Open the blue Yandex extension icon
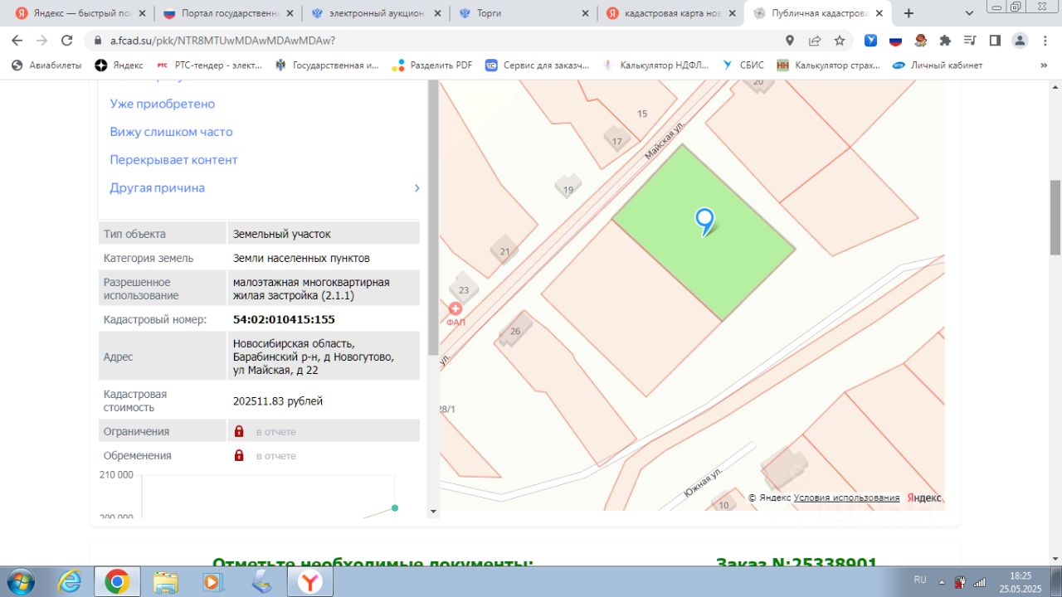The width and height of the screenshot is (1062, 597). click(870, 40)
